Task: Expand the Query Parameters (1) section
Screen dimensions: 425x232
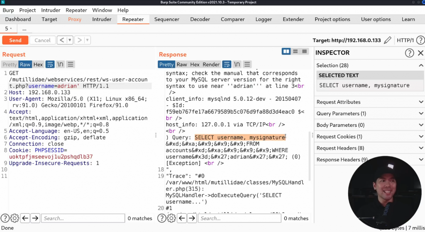Action: pos(369,114)
